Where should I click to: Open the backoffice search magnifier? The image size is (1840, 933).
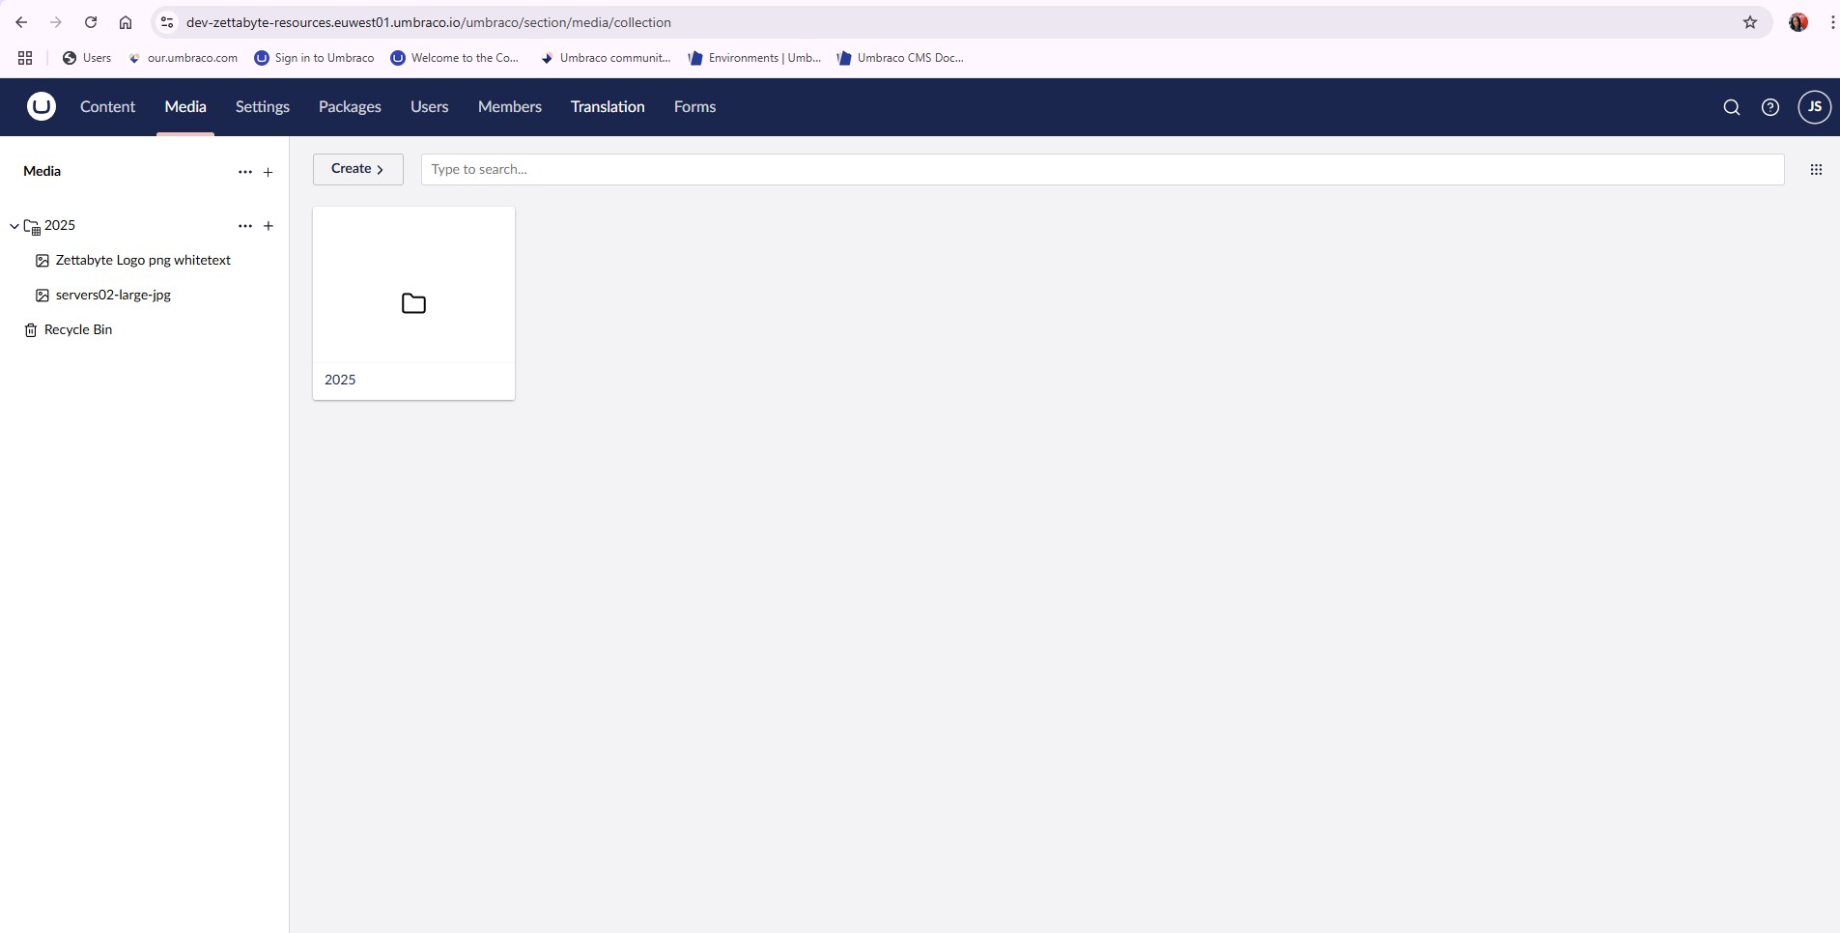pos(1731,107)
